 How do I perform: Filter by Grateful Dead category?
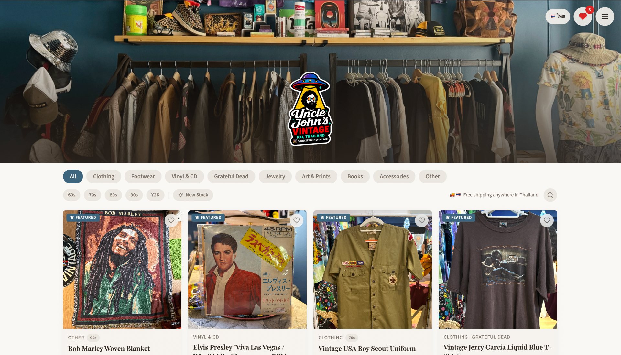pyautogui.click(x=231, y=176)
